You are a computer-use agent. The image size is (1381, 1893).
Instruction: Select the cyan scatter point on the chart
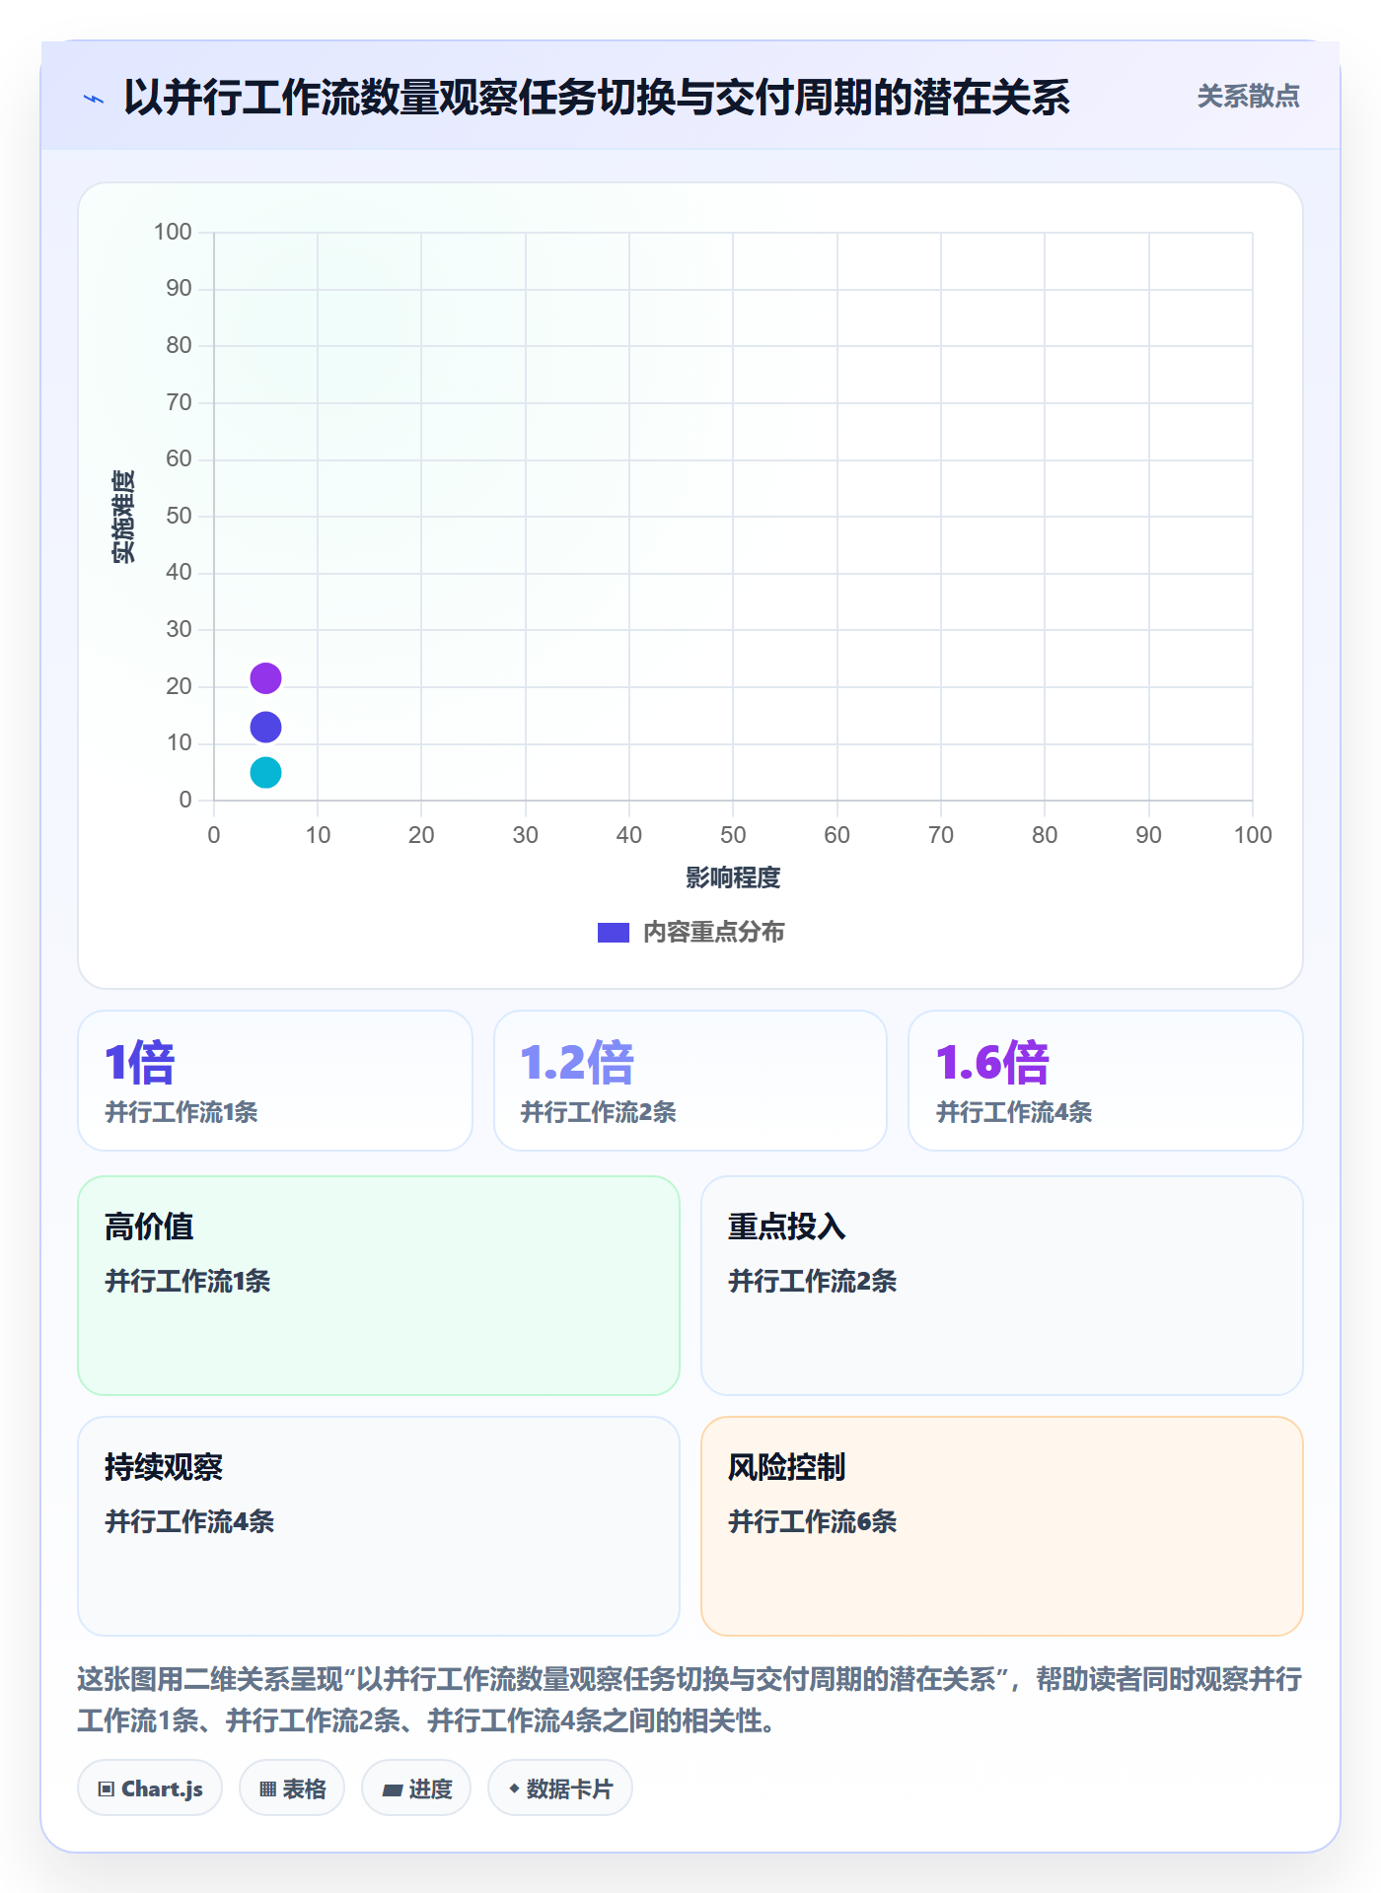[265, 773]
